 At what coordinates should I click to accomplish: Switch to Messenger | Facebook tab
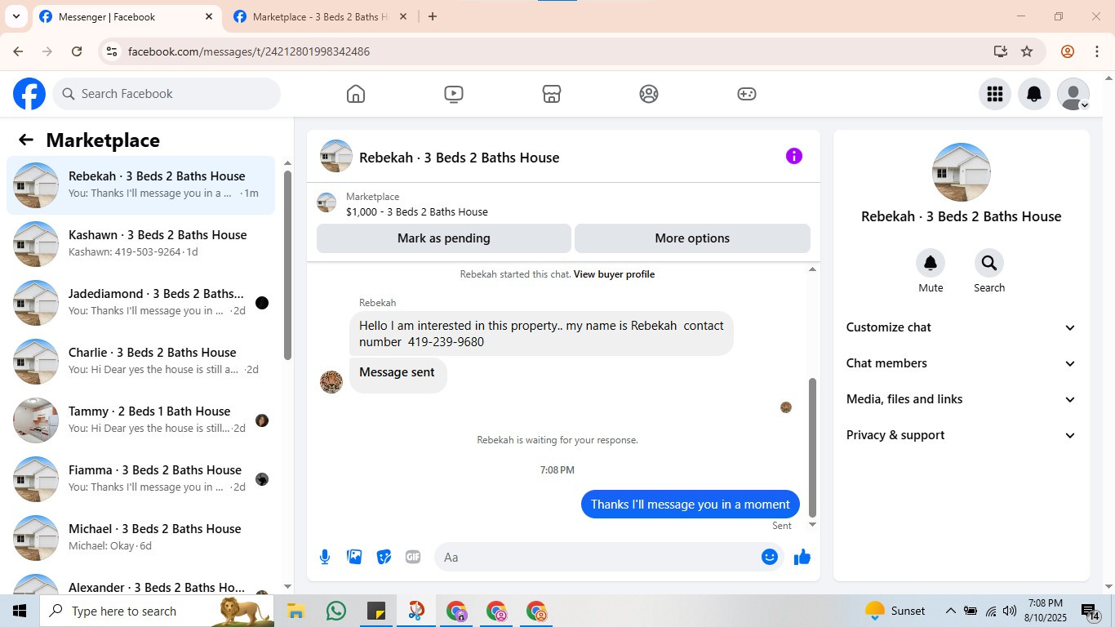[x=127, y=16]
